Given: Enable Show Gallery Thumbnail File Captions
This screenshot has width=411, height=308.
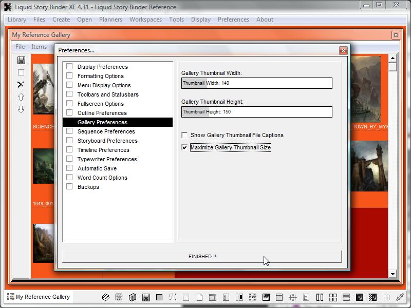Looking at the screenshot, I should point(184,135).
